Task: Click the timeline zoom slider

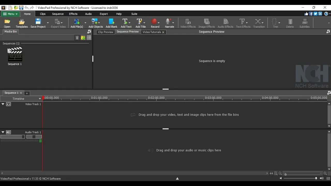Action: (x=303, y=174)
